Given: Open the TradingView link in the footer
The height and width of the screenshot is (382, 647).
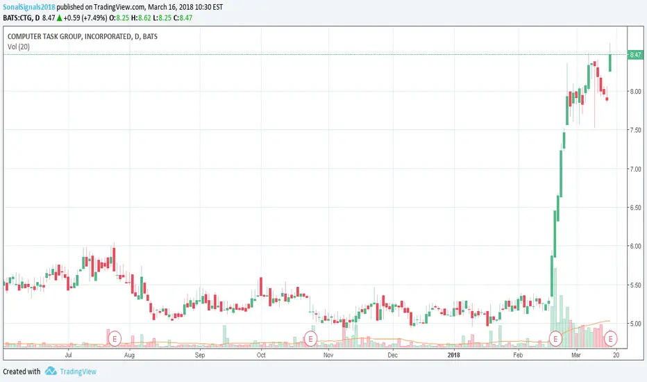Looking at the screenshot, I should [x=78, y=372].
